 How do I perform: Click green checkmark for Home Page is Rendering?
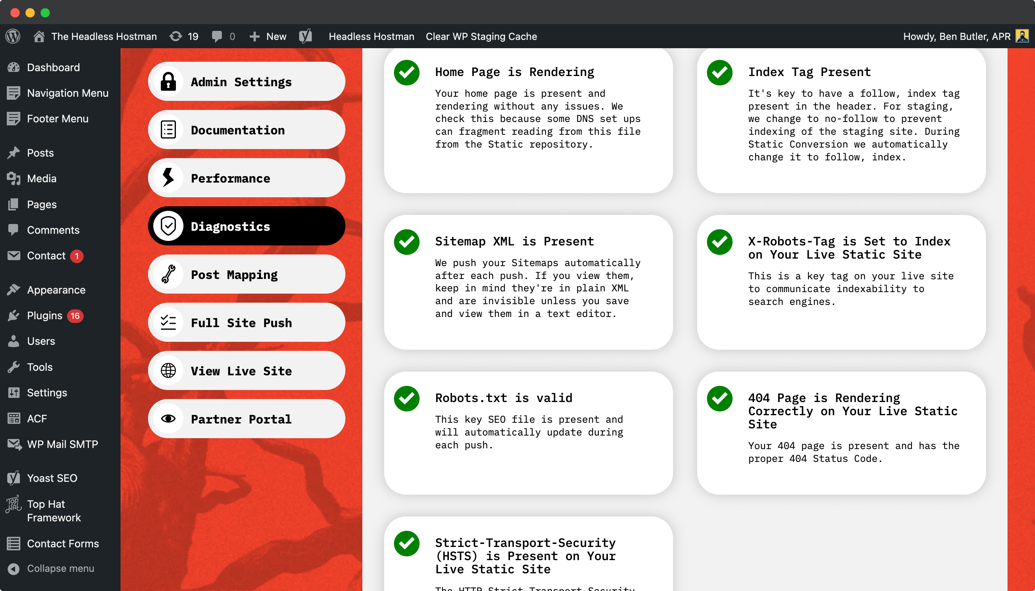tap(406, 73)
